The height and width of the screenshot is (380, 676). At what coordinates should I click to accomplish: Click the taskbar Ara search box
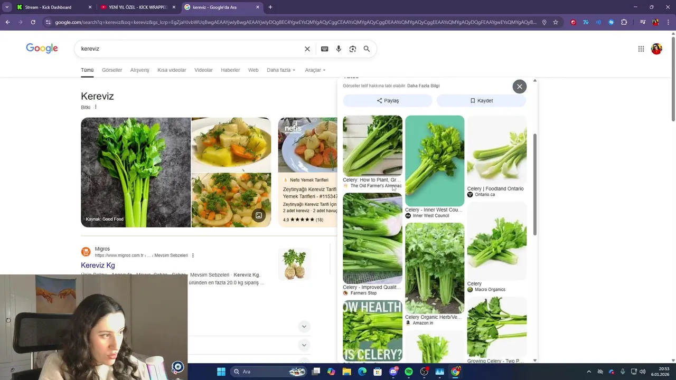(x=269, y=372)
